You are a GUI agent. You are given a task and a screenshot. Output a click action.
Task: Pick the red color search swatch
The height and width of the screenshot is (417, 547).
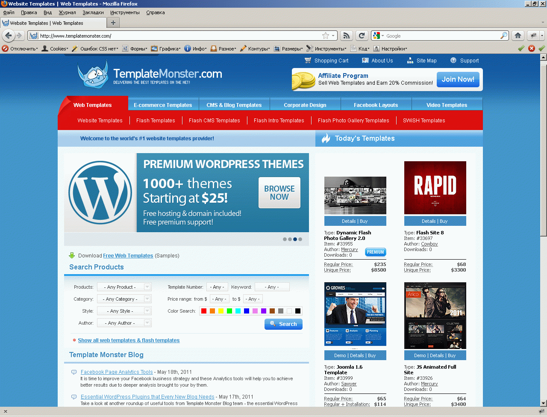[x=204, y=311]
